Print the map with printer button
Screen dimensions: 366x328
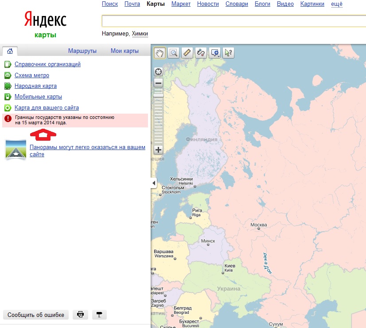[x=80, y=315]
